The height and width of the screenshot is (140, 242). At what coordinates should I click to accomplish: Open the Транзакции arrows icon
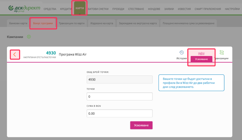point(222,52)
